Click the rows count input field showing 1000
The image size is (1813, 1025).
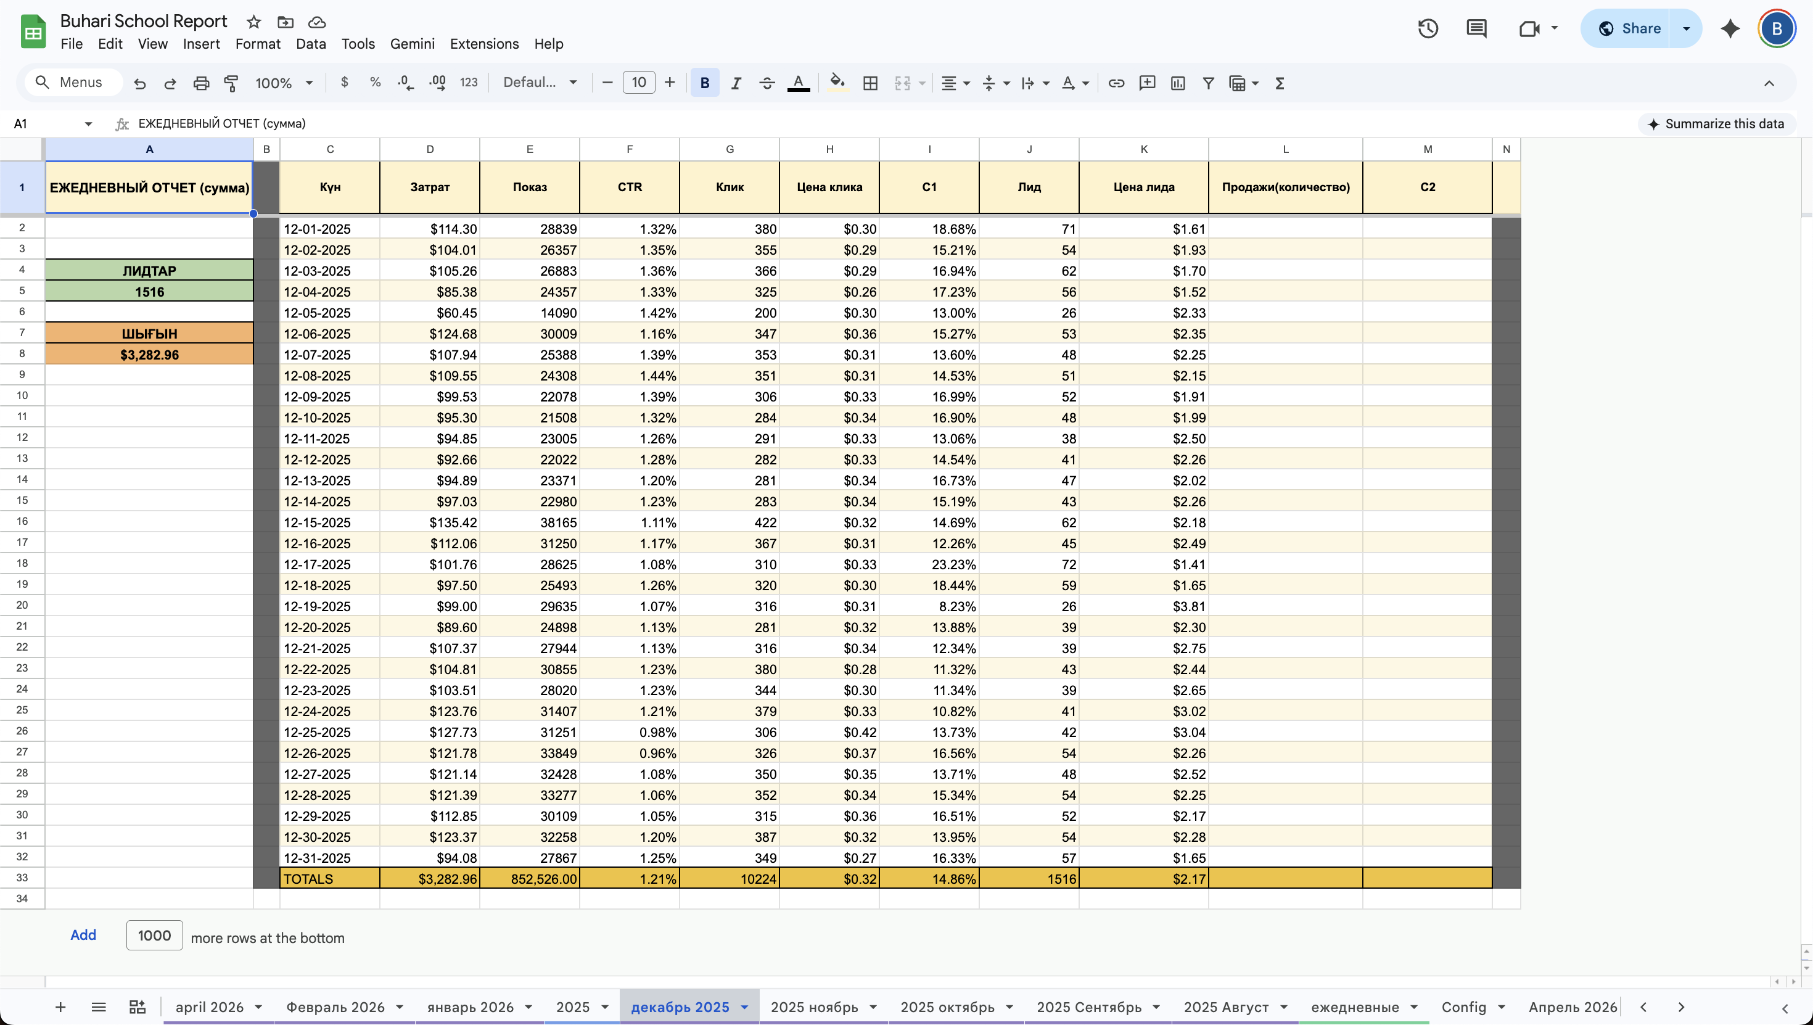[x=154, y=936]
